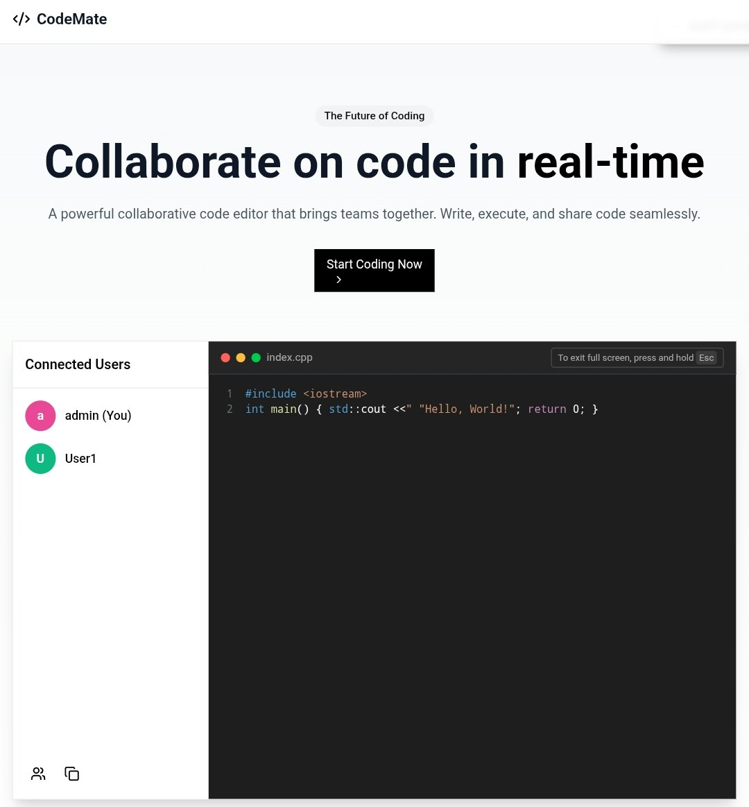Select the index.cpp tab

[x=289, y=357]
